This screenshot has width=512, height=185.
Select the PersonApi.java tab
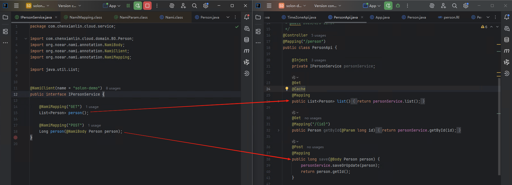pyautogui.click(x=346, y=17)
